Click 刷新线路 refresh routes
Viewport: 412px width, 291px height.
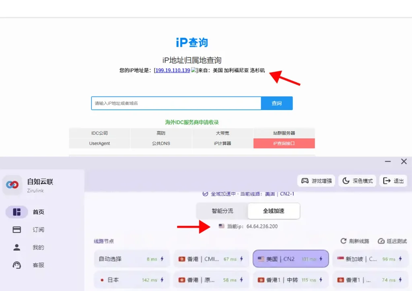point(355,241)
